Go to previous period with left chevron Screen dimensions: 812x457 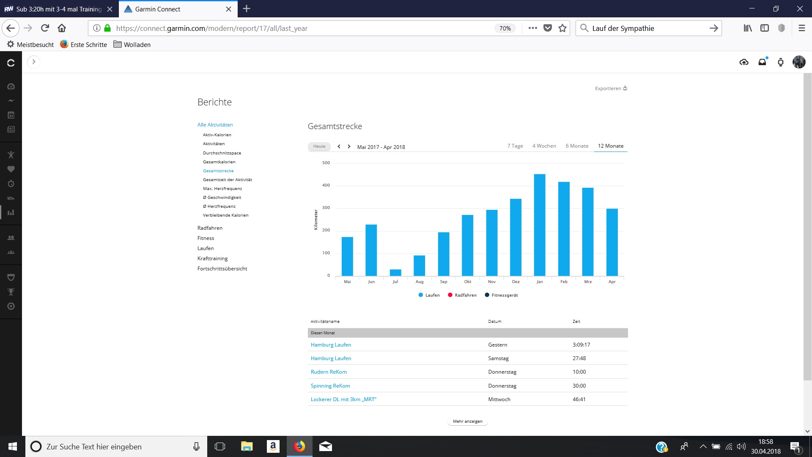(339, 146)
